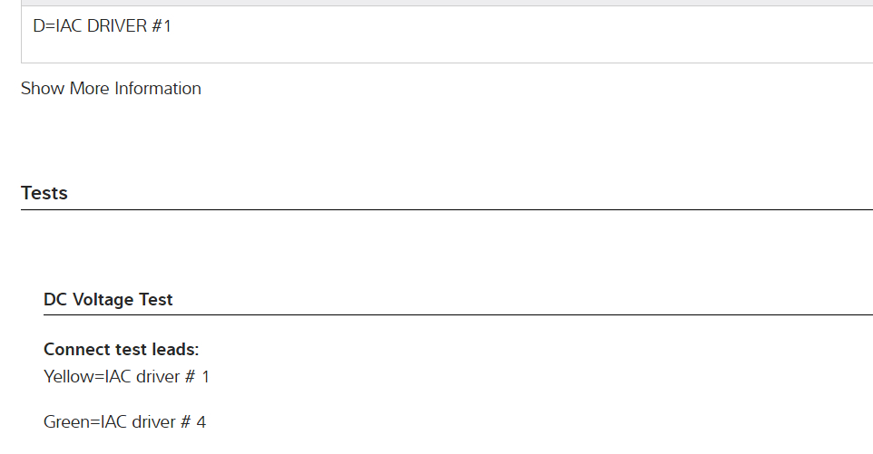Click the word "Show" in the link
Image resolution: width=873 pixels, height=454 pixels.
click(x=43, y=89)
